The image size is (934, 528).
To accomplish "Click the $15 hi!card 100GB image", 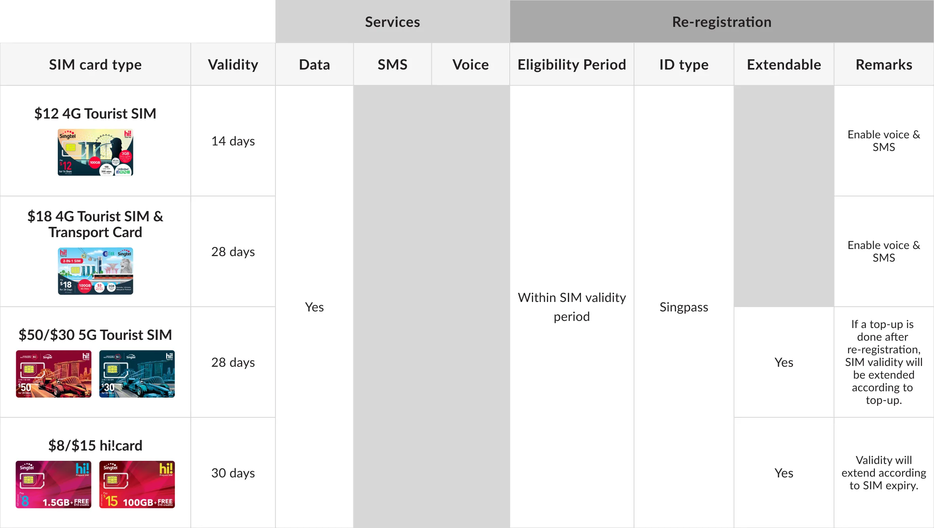I will (x=137, y=485).
